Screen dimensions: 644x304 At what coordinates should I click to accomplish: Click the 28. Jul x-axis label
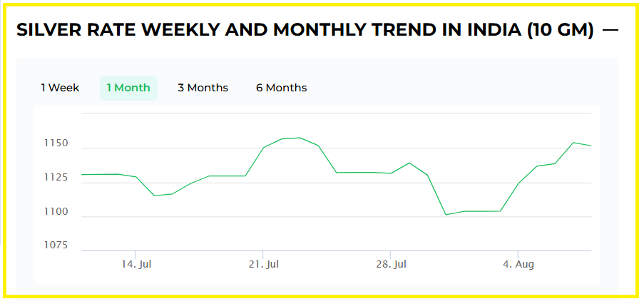[x=390, y=264]
